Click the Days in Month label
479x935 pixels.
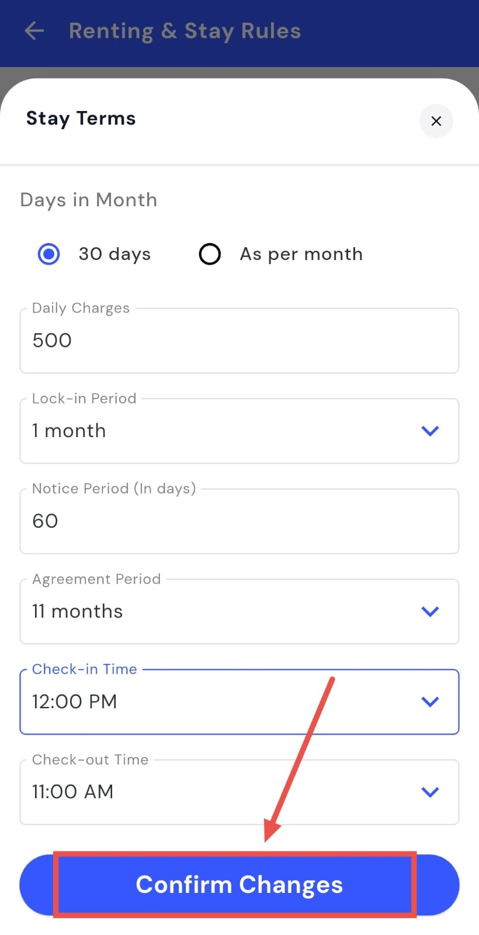(89, 200)
